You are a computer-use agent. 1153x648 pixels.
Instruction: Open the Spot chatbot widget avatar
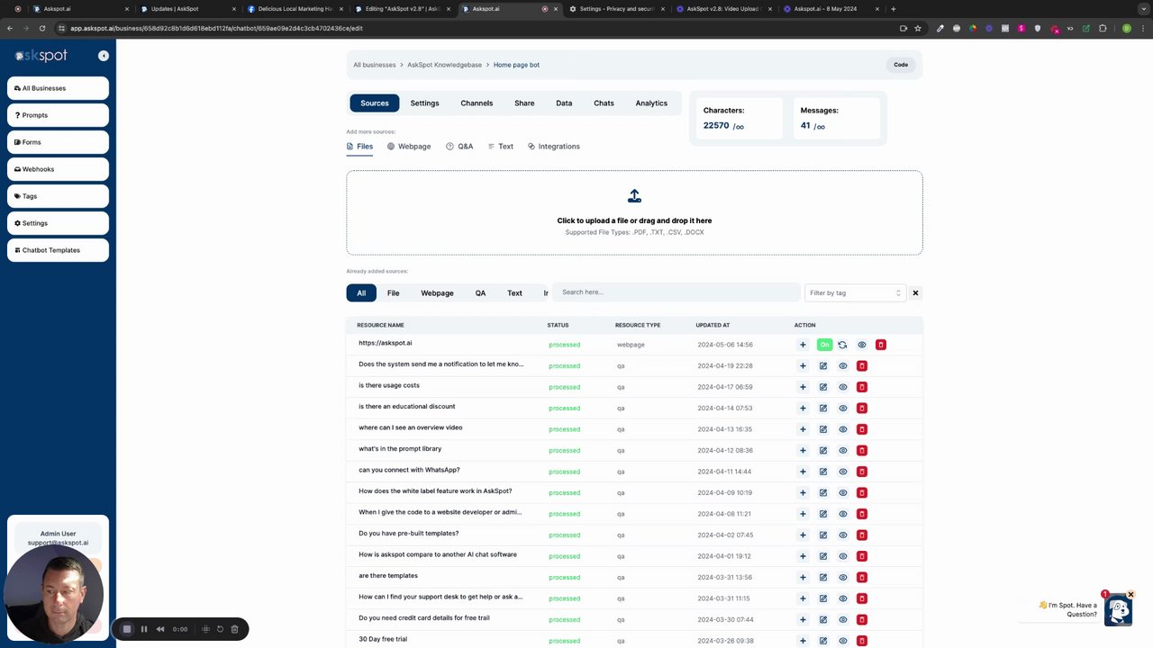coord(1118,610)
